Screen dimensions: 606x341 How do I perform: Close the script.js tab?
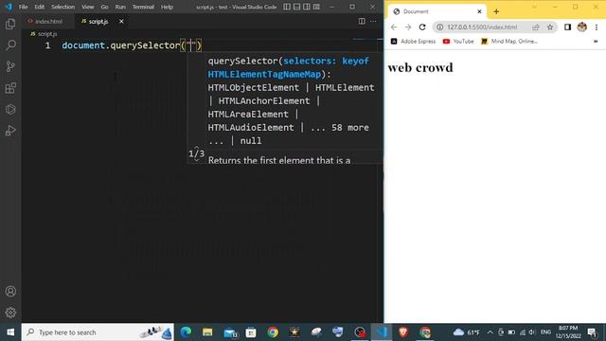121,21
